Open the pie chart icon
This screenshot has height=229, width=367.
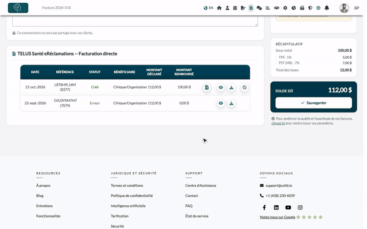click(x=294, y=8)
